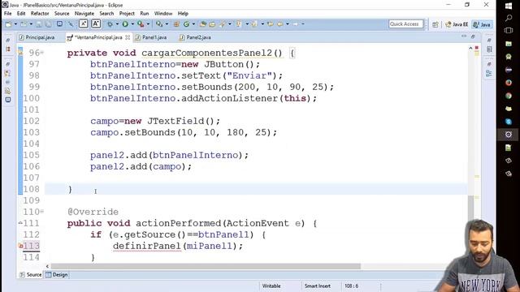The width and height of the screenshot is (520, 292).
Task: Select the Design tab below the editor
Action: [x=57, y=275]
